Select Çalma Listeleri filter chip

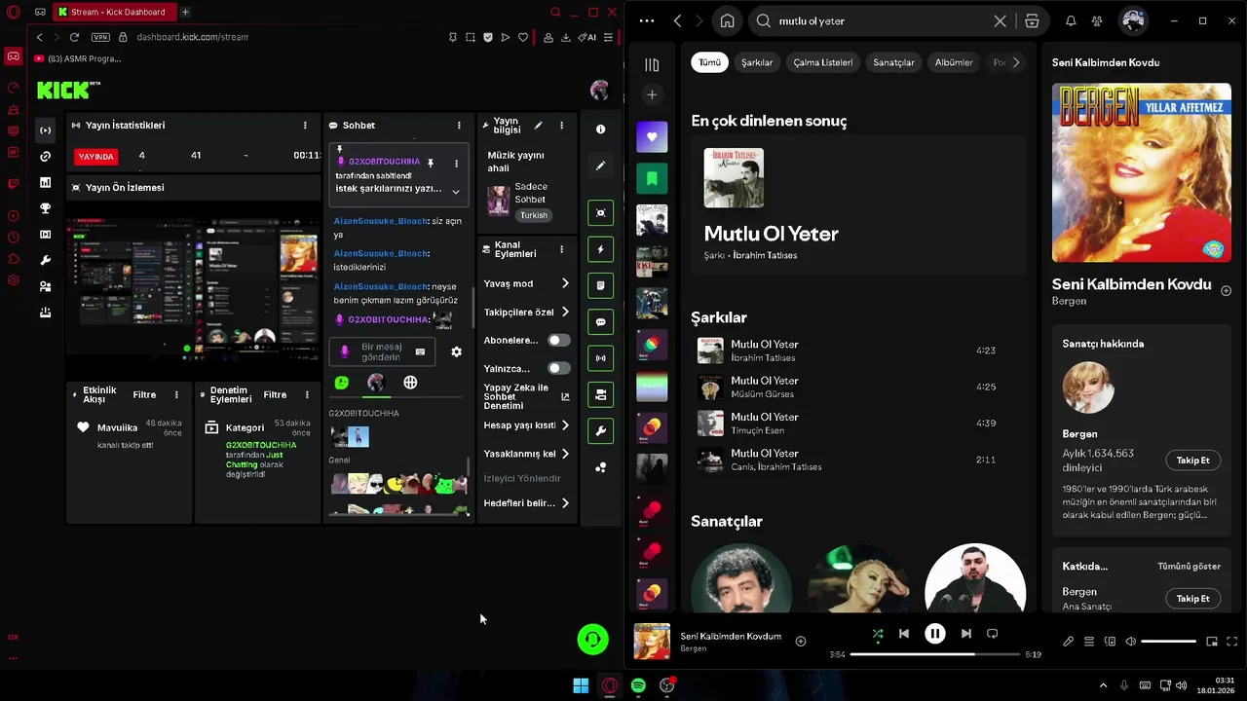click(x=823, y=62)
